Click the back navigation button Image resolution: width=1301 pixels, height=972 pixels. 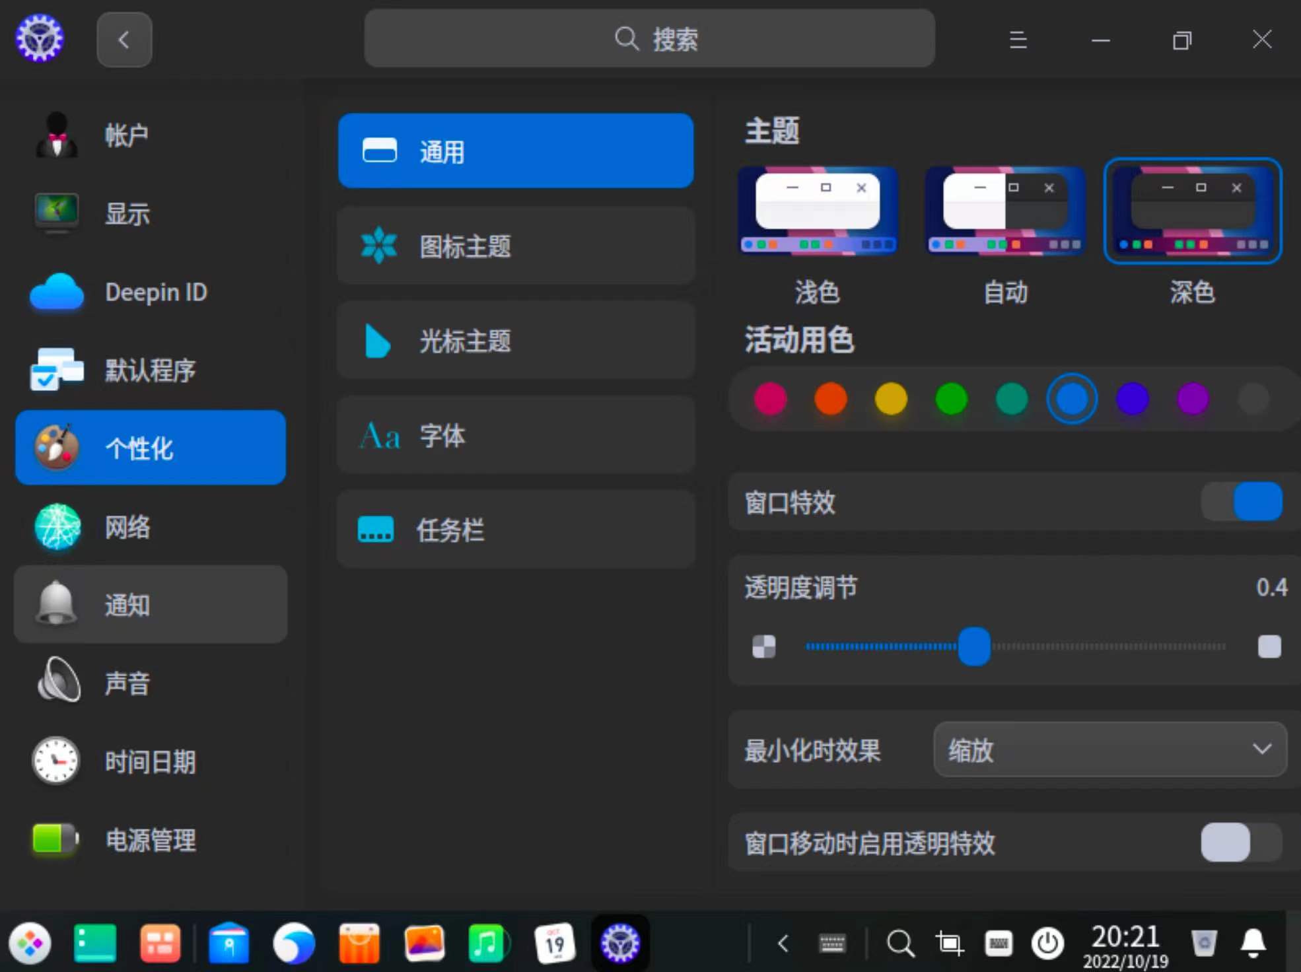pyautogui.click(x=124, y=40)
